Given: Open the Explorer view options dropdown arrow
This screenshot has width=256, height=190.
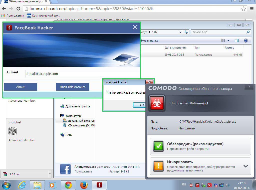Looking at the screenshot, I should [228, 41].
